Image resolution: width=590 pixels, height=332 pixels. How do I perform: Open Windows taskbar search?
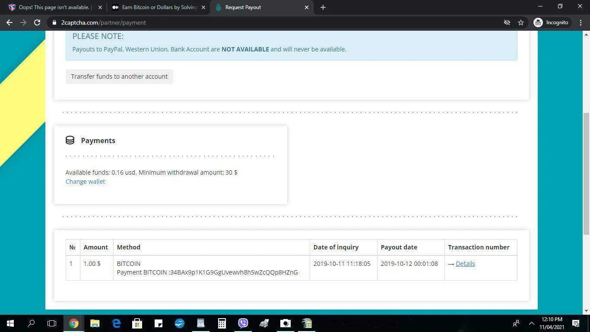pos(31,323)
